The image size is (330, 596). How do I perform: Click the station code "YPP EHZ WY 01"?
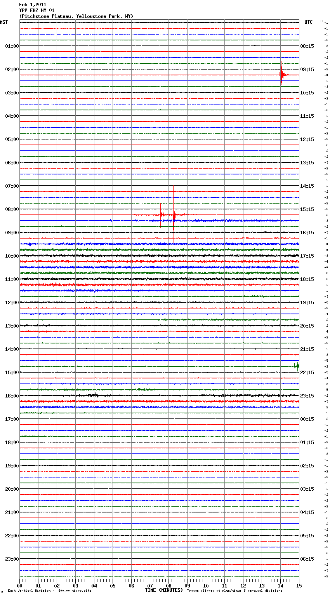pos(37,10)
